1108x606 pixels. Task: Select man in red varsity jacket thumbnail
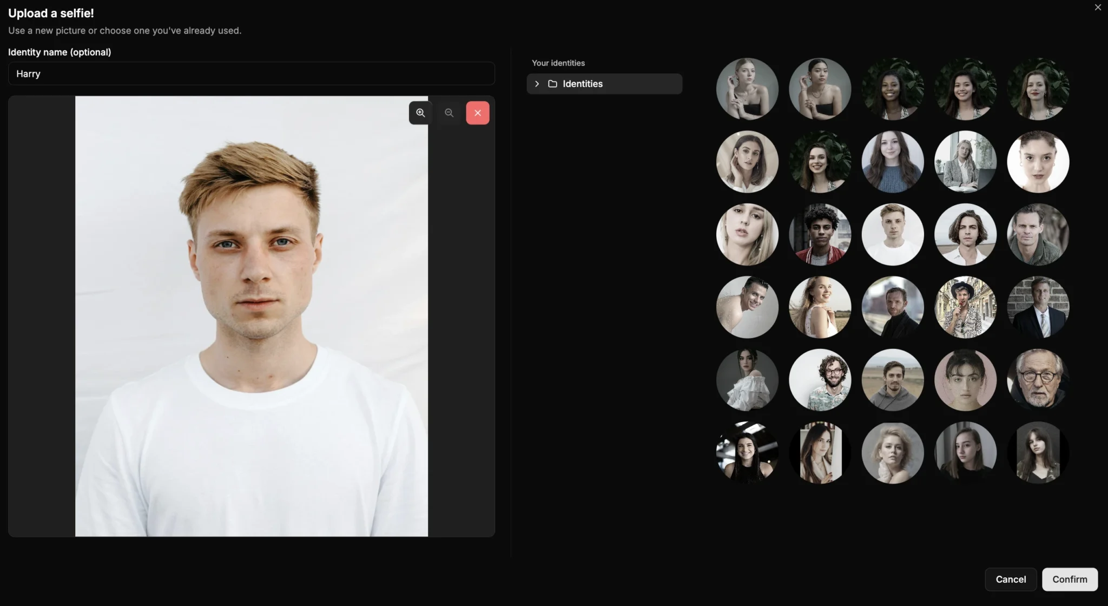[x=820, y=234]
